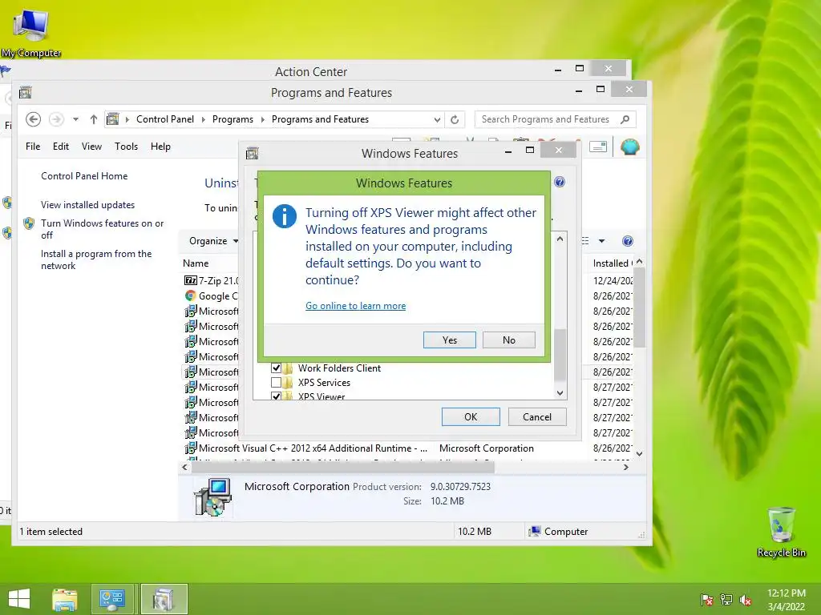Select the My Computer desktop icon
The image size is (821, 615).
pos(31,32)
